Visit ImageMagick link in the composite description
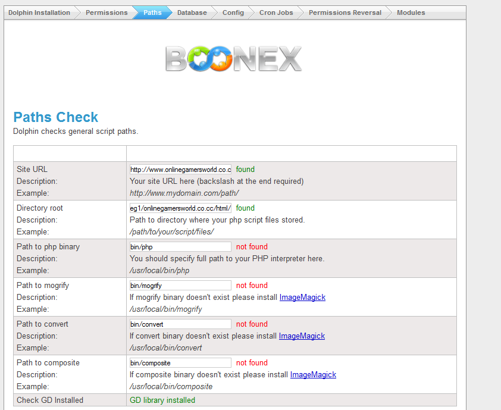Screen dimensions: 501x410 click(x=313, y=375)
